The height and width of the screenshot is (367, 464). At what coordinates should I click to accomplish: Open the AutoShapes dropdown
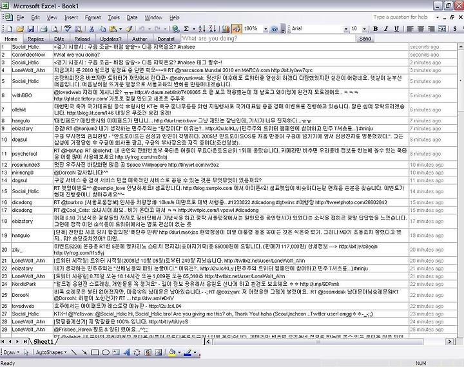[51, 352]
